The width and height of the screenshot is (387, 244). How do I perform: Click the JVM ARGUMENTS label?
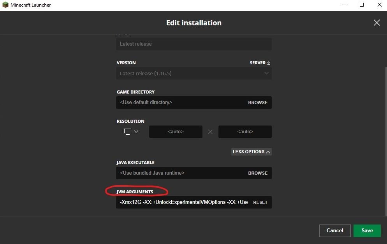[x=135, y=192]
